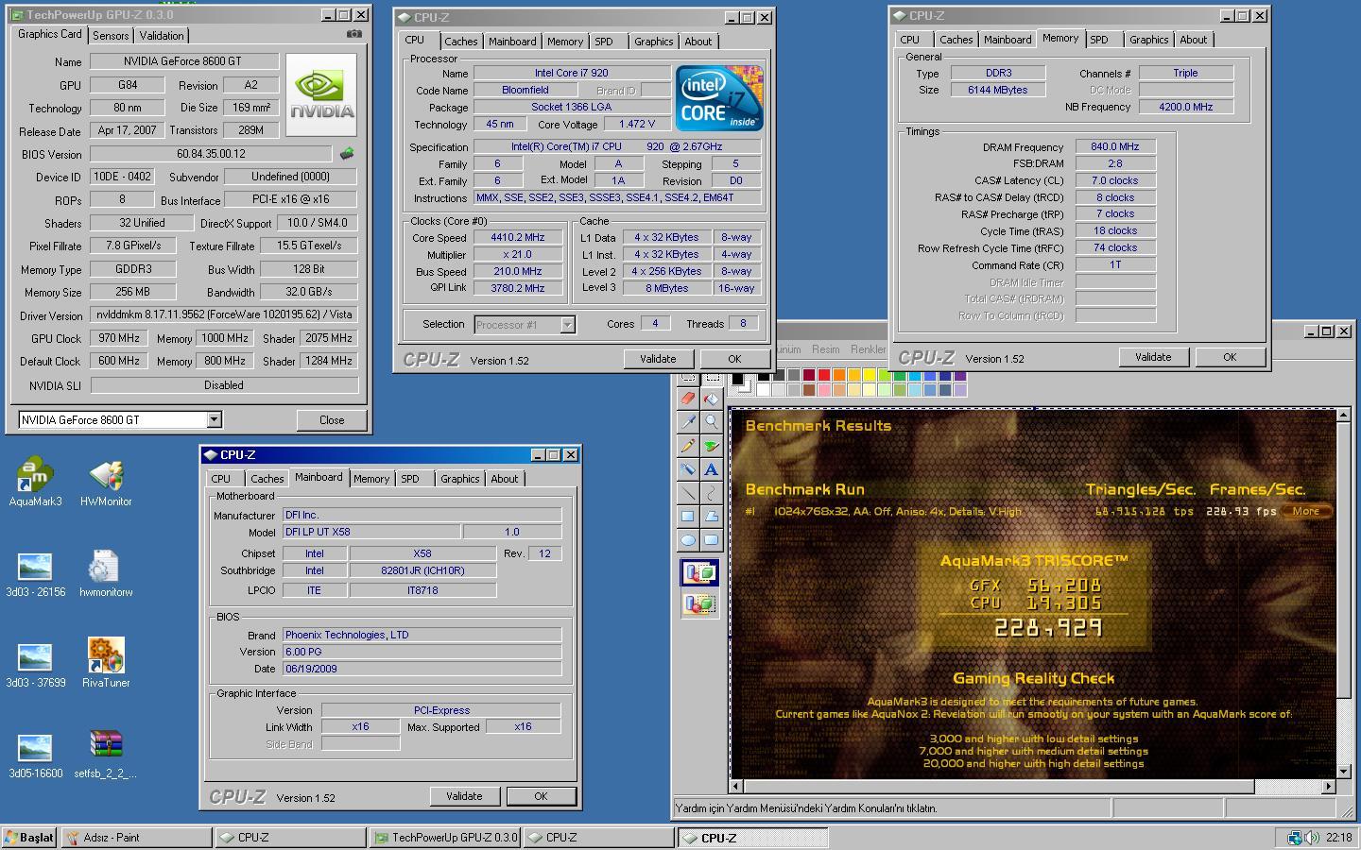Choose the Polygon shape tool
This screenshot has height=850, width=1361.
click(711, 517)
